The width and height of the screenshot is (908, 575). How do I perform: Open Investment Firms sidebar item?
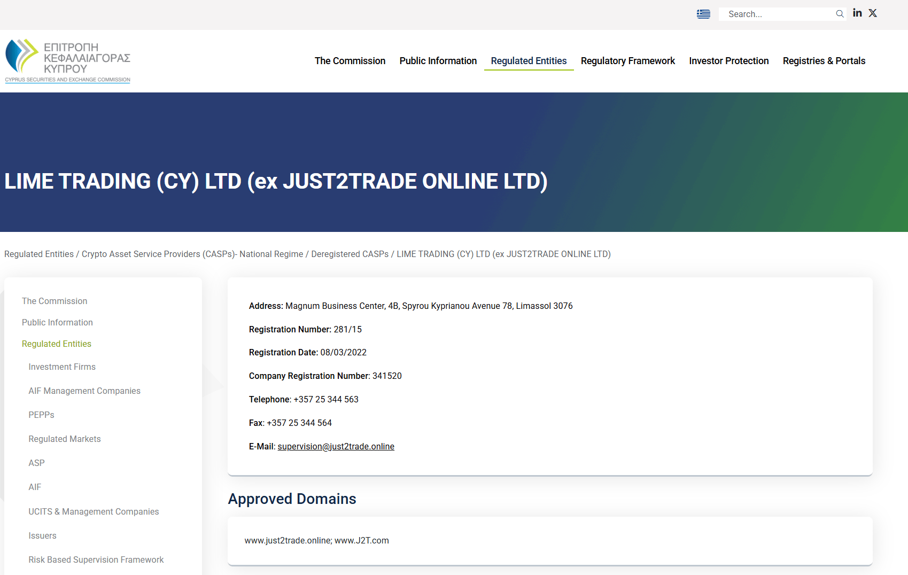[x=62, y=367]
